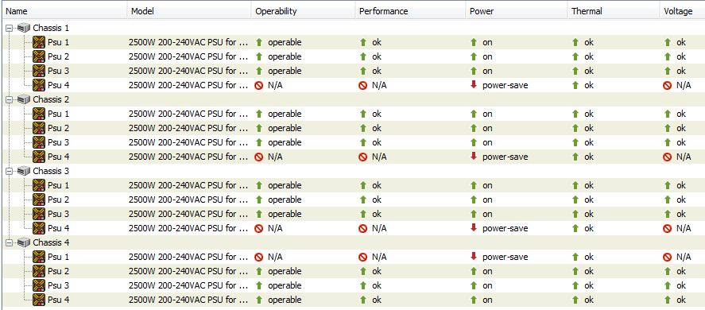The image size is (705, 310).
Task: Select Psu 3 icon under Chassis 4
Action: coord(39,285)
